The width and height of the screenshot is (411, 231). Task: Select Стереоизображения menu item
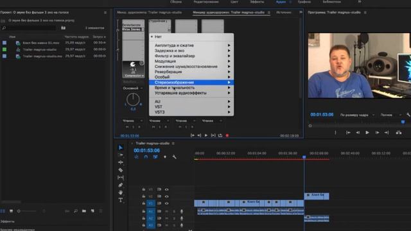pos(191,82)
